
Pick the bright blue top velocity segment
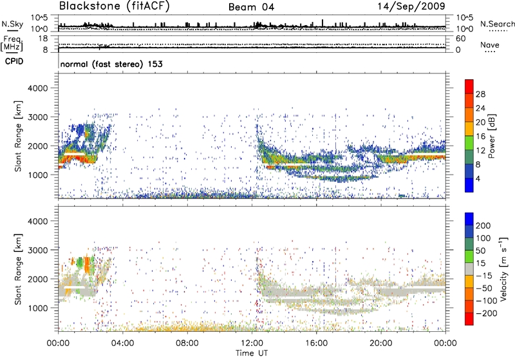pos(469,219)
